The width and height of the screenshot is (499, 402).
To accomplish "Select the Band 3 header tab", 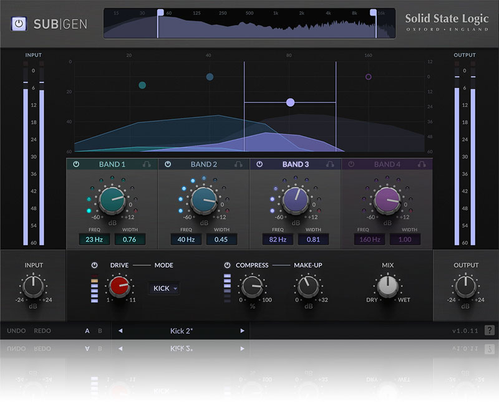I will pos(296,164).
